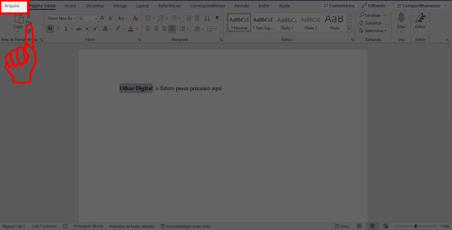The image size is (452, 230).
Task: Select the Referências tab
Action: tap(169, 6)
